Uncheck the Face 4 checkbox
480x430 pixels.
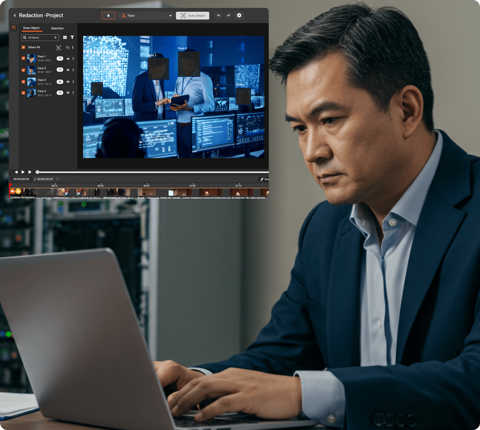[x=24, y=93]
